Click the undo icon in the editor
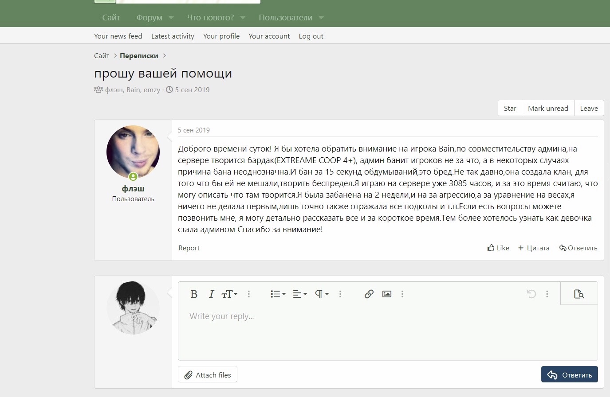Viewport: 610px width, 397px height. pos(531,294)
